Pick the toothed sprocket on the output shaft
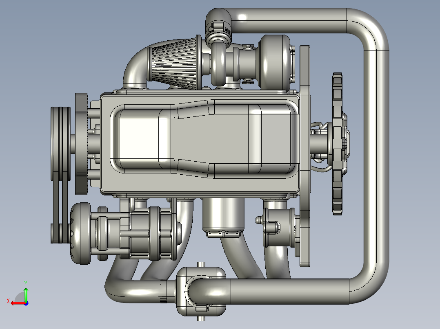The image size is (440, 329). 338,144
